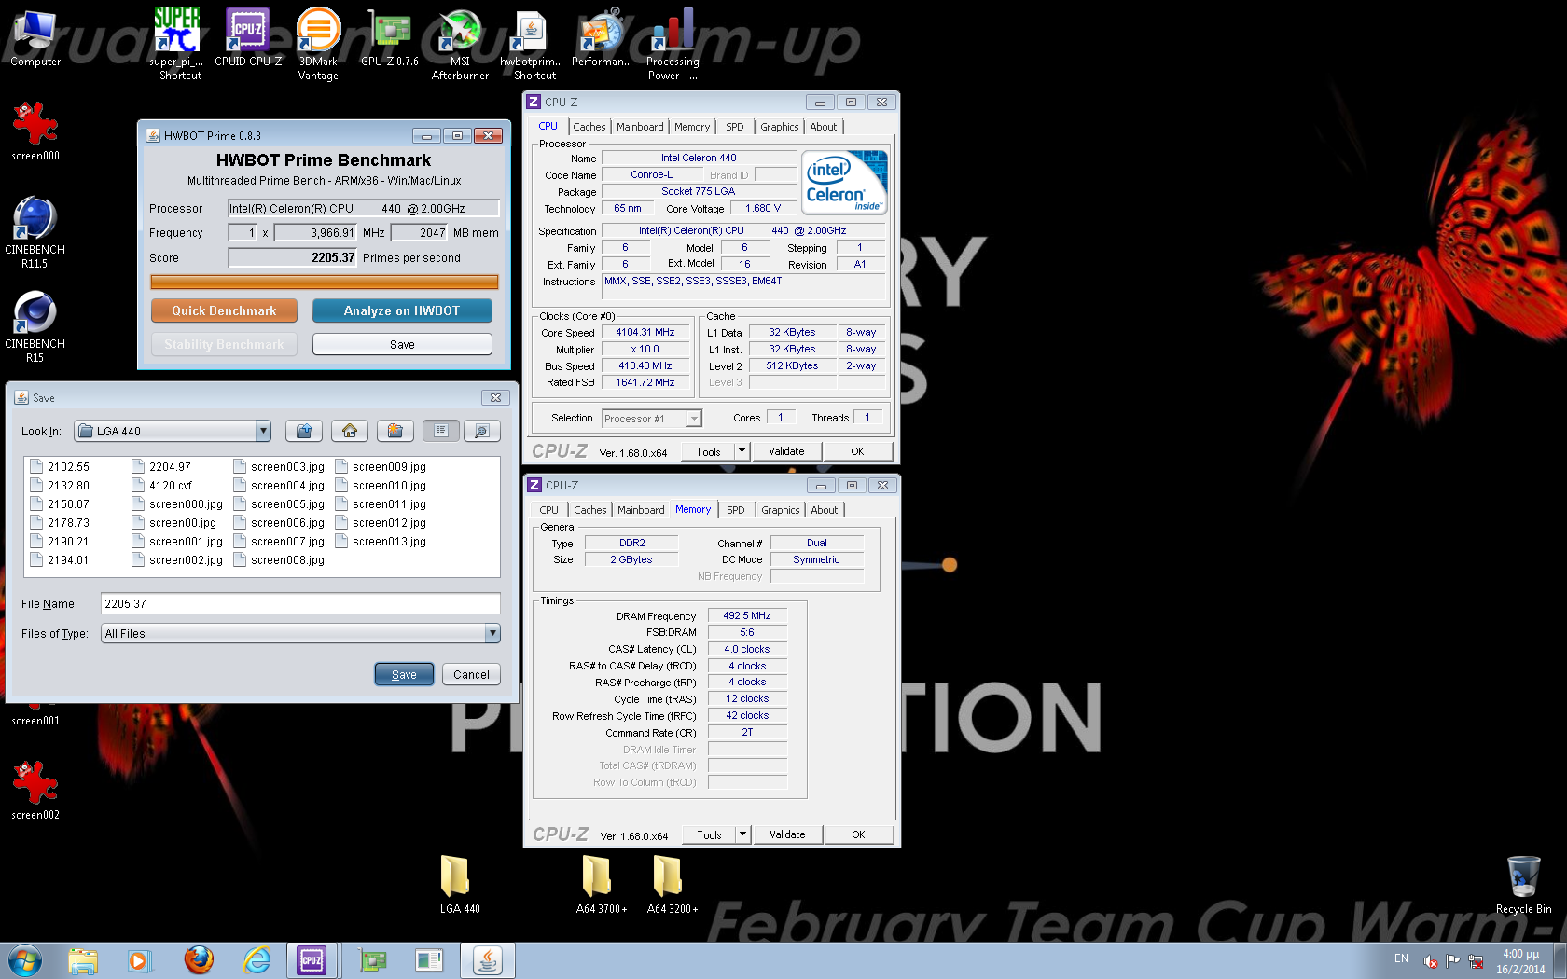Open the Recycle Bin

[x=1523, y=884]
